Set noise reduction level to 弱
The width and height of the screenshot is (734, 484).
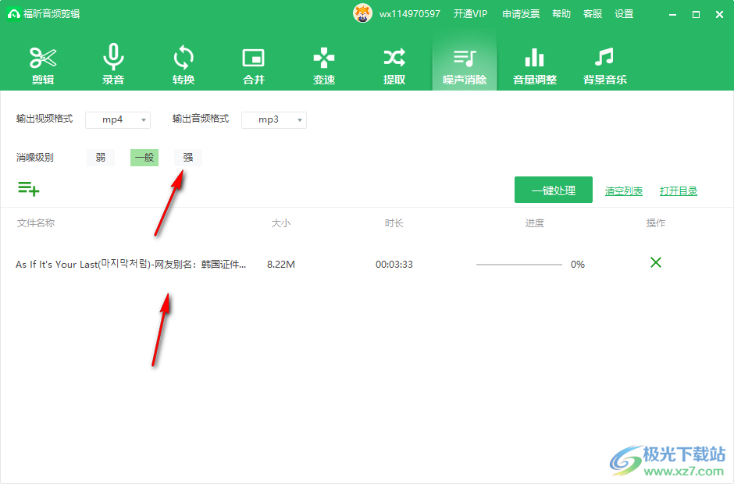click(101, 158)
